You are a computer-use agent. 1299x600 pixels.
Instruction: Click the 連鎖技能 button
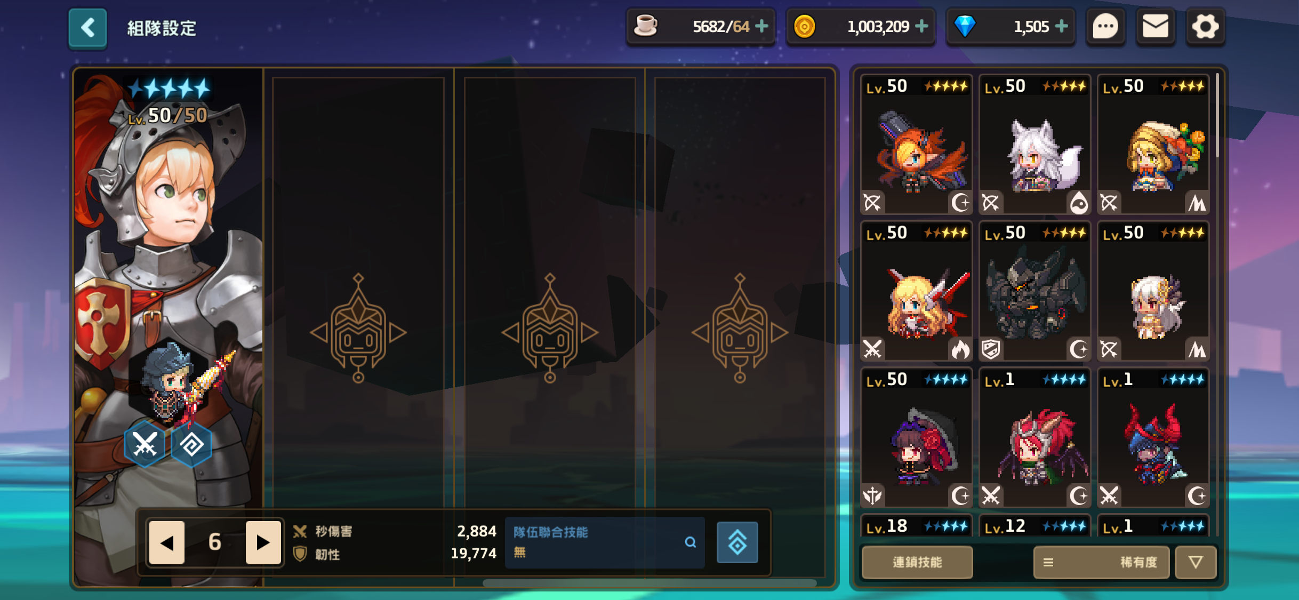point(917,562)
